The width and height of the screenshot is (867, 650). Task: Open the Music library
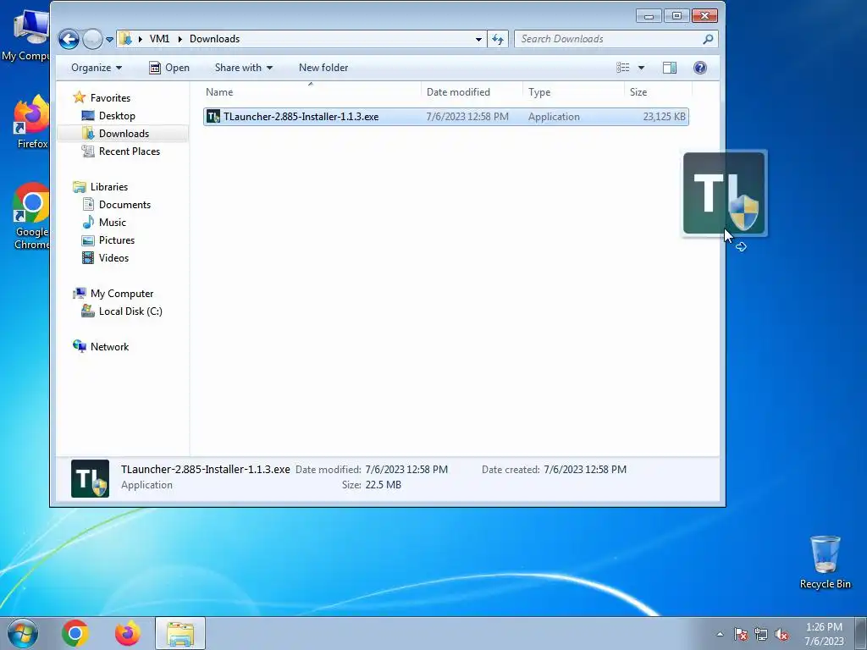tap(113, 223)
